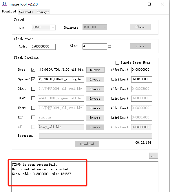
Task: Click the ImageTool app icon in title bar
Action: pyautogui.click(x=5, y=4)
